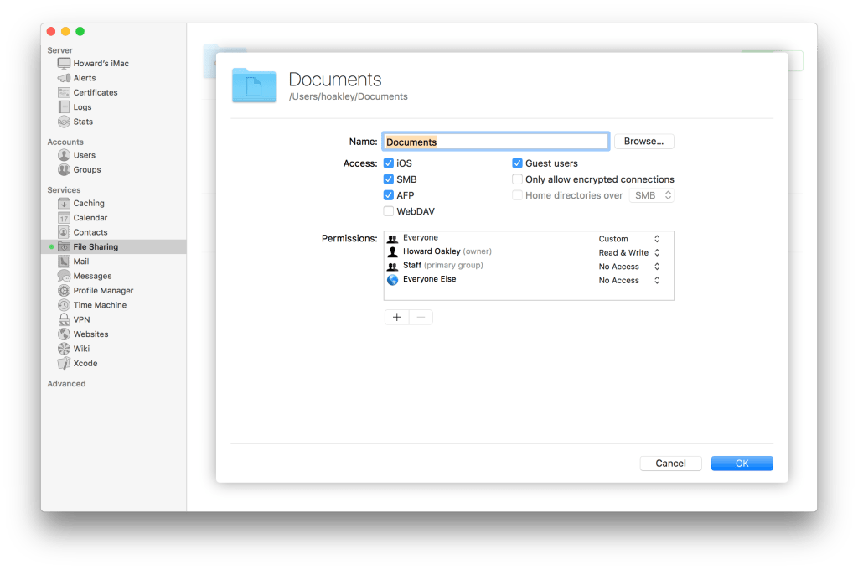Select the Wiki service icon
This screenshot has height=570, width=858.
pos(65,349)
